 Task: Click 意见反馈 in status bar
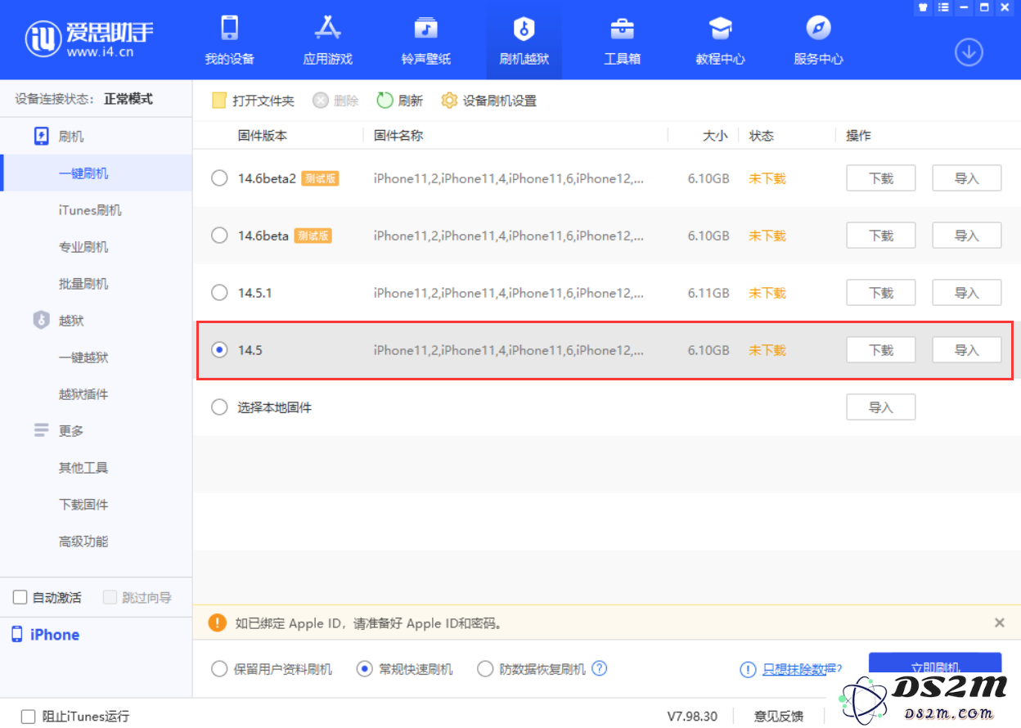(779, 717)
